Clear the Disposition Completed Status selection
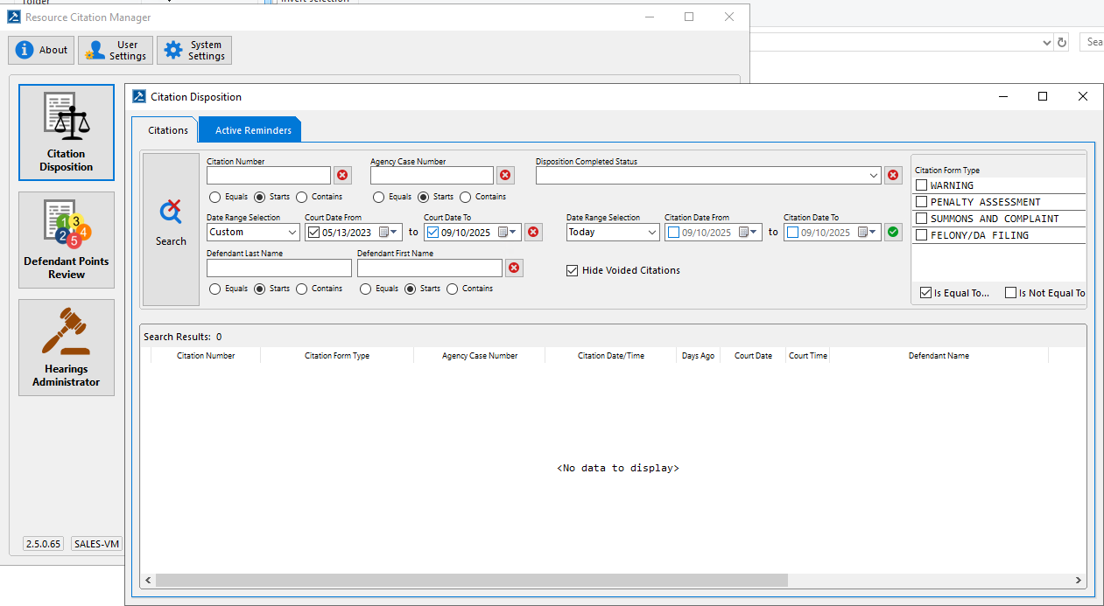 click(893, 176)
